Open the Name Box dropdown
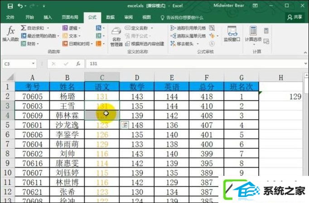 click(x=34, y=64)
